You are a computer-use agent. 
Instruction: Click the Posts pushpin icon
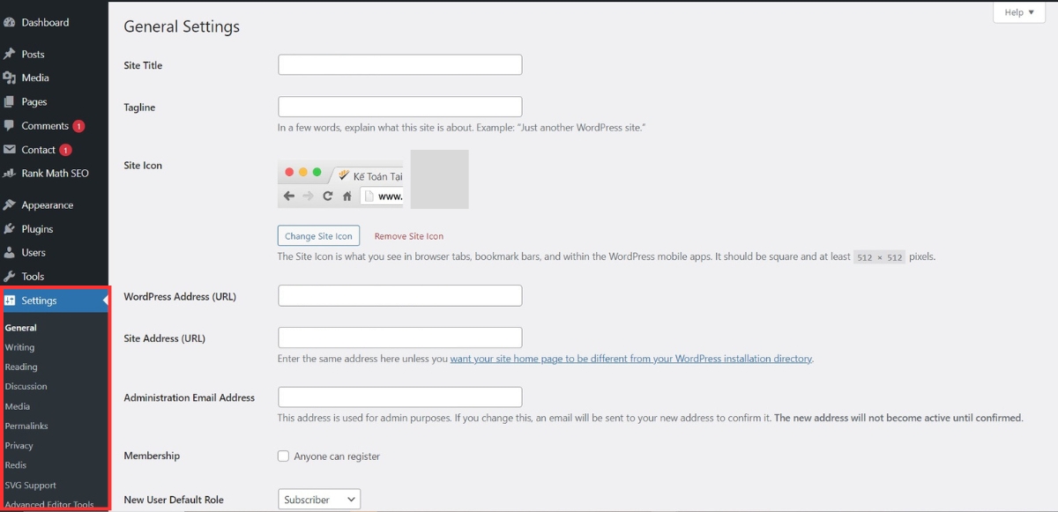(9, 54)
